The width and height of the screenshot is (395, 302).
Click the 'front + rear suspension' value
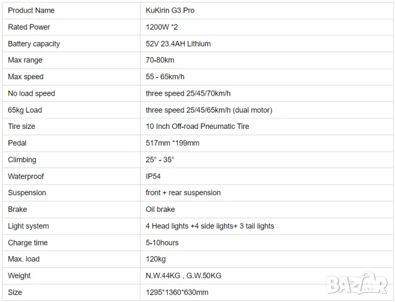[183, 193]
